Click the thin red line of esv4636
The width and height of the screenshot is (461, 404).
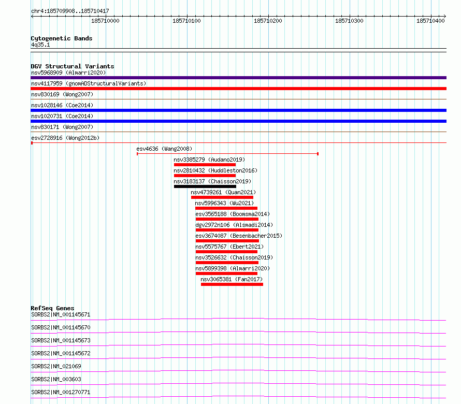[227, 153]
